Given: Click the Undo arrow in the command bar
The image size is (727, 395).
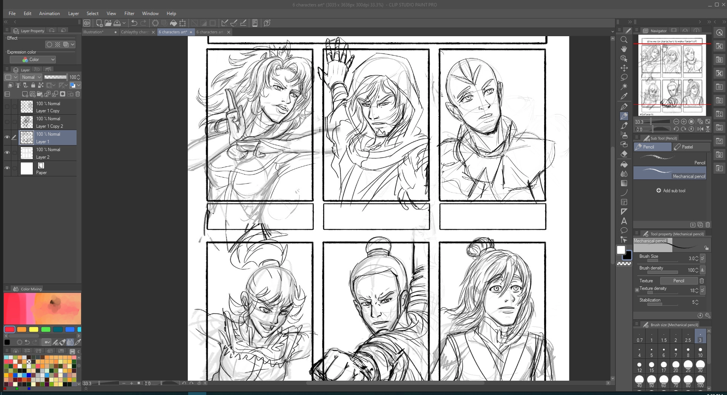Looking at the screenshot, I should coord(134,23).
